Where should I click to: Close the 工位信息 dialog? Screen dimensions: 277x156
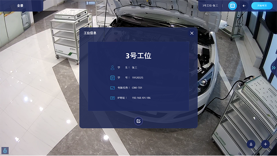[192, 33]
